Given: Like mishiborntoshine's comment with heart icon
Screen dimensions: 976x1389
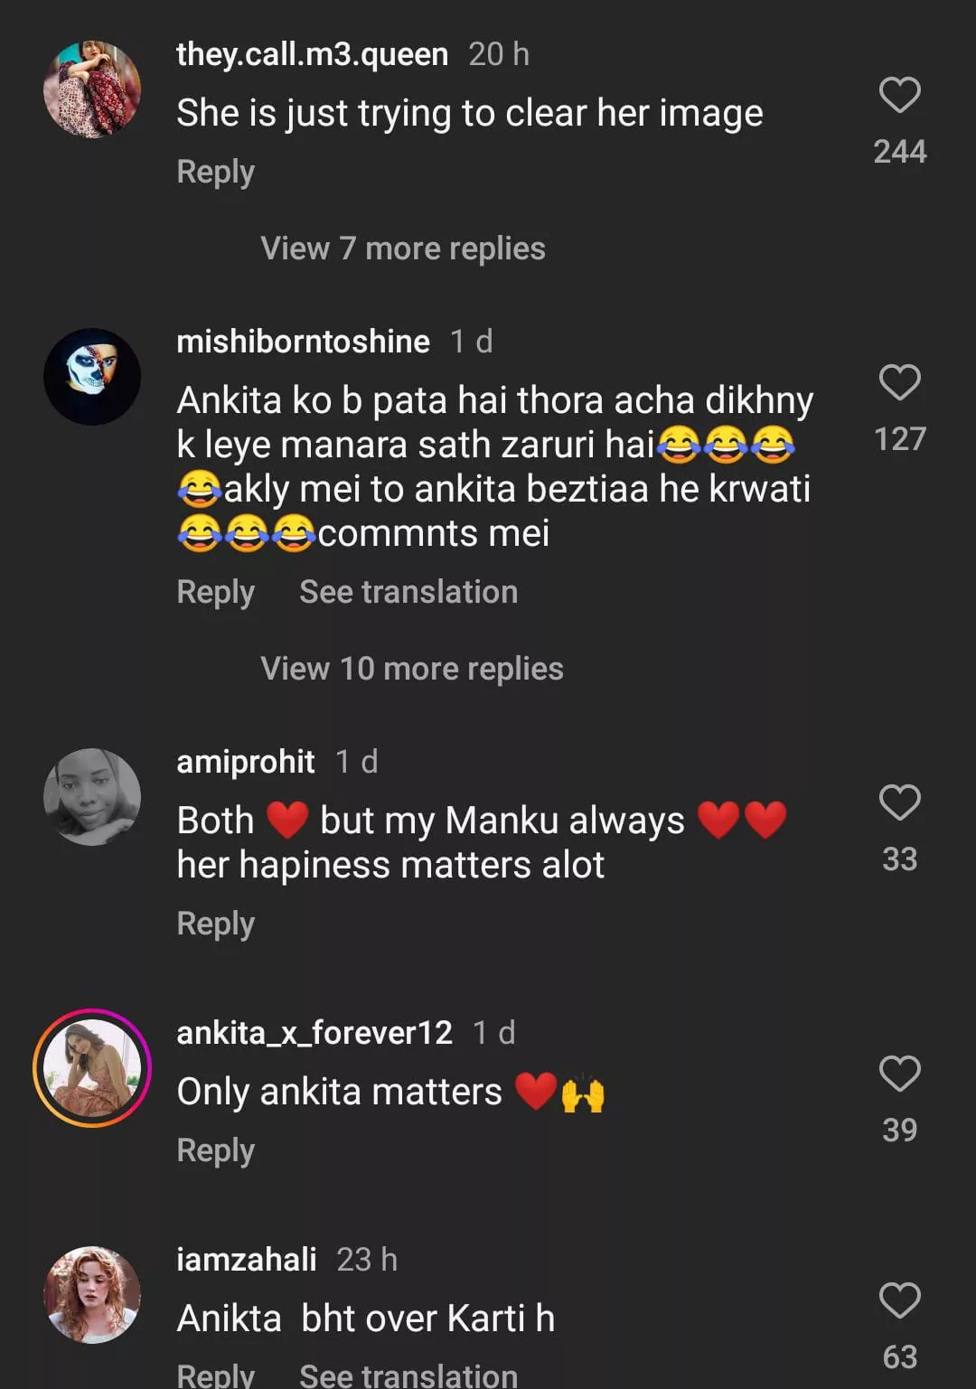Looking at the screenshot, I should [899, 383].
